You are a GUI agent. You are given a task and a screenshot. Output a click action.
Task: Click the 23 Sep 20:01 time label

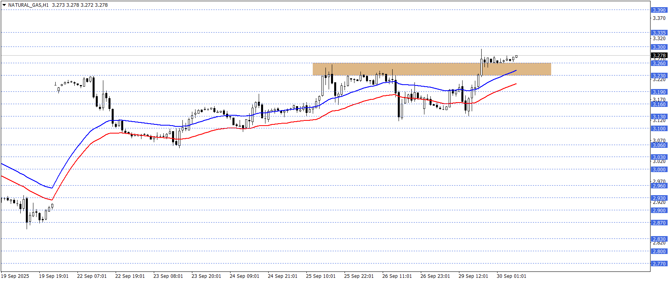coord(206,276)
